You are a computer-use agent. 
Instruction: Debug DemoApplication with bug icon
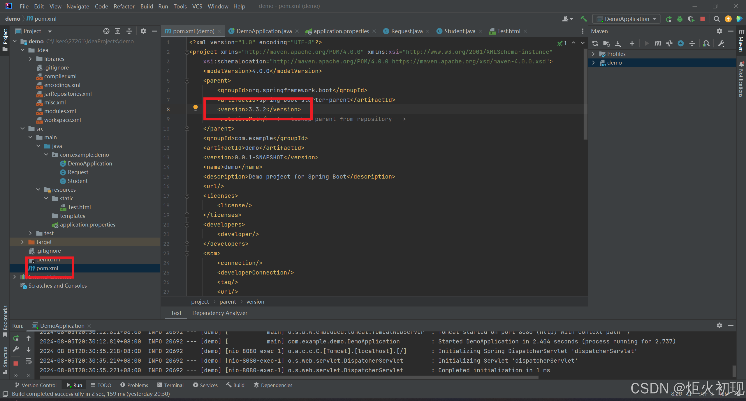680,19
